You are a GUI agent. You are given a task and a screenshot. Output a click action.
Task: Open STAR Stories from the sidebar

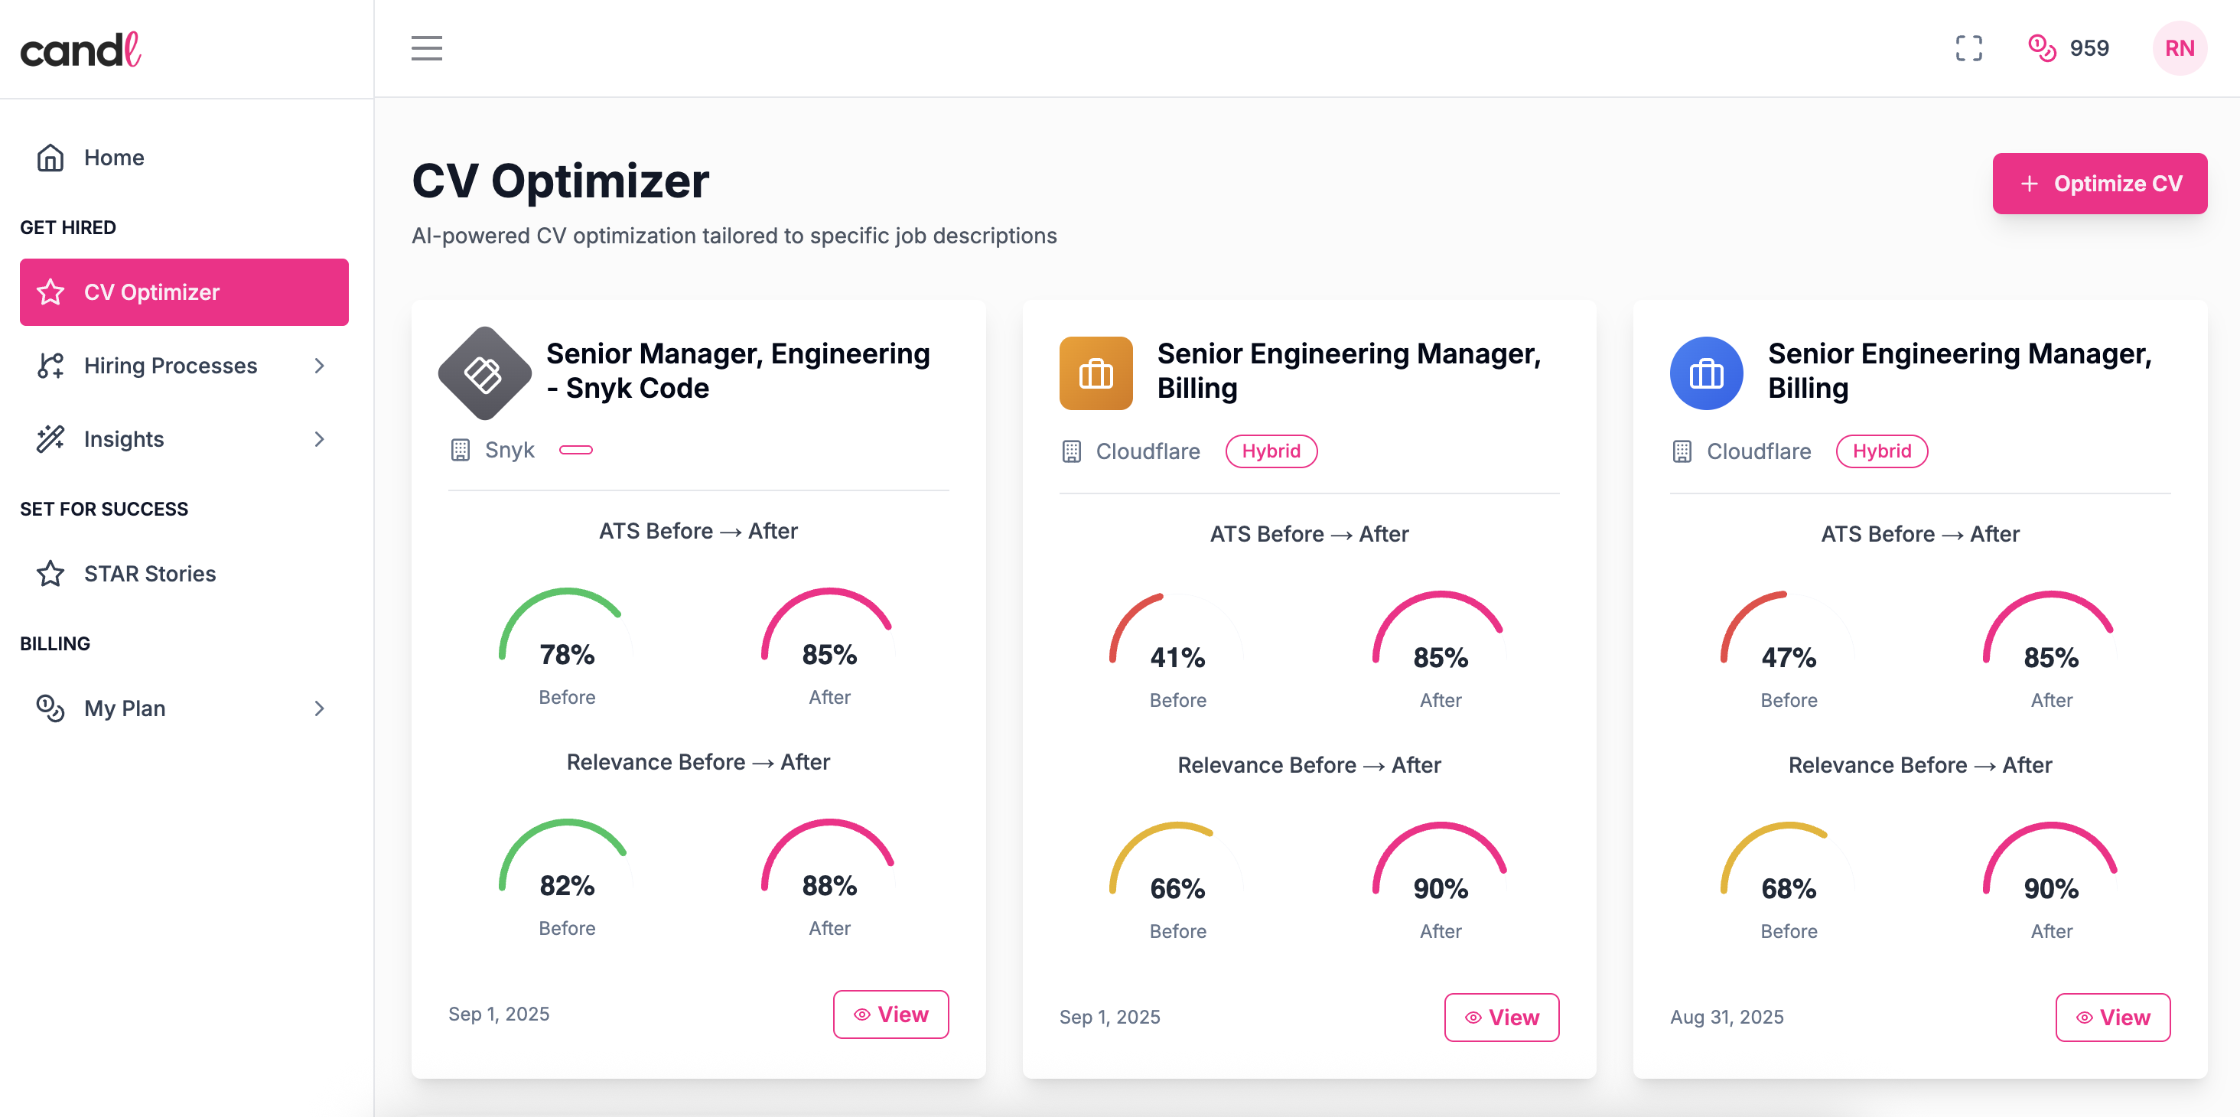click(x=150, y=573)
